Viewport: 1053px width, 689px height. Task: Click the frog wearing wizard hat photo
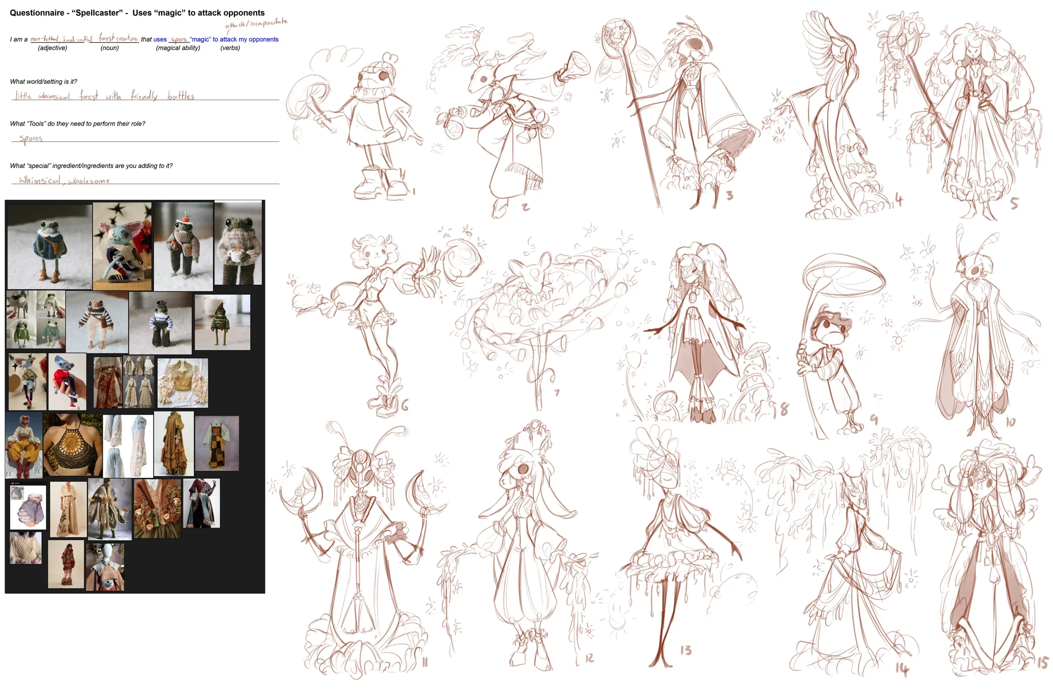[x=222, y=323]
